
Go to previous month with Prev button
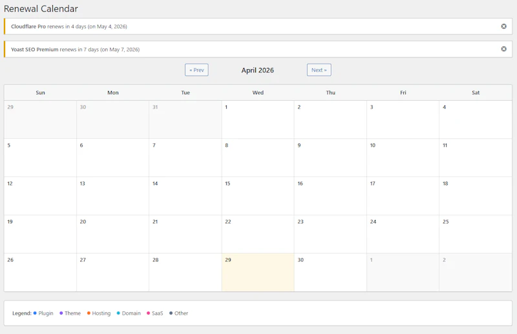tap(196, 70)
